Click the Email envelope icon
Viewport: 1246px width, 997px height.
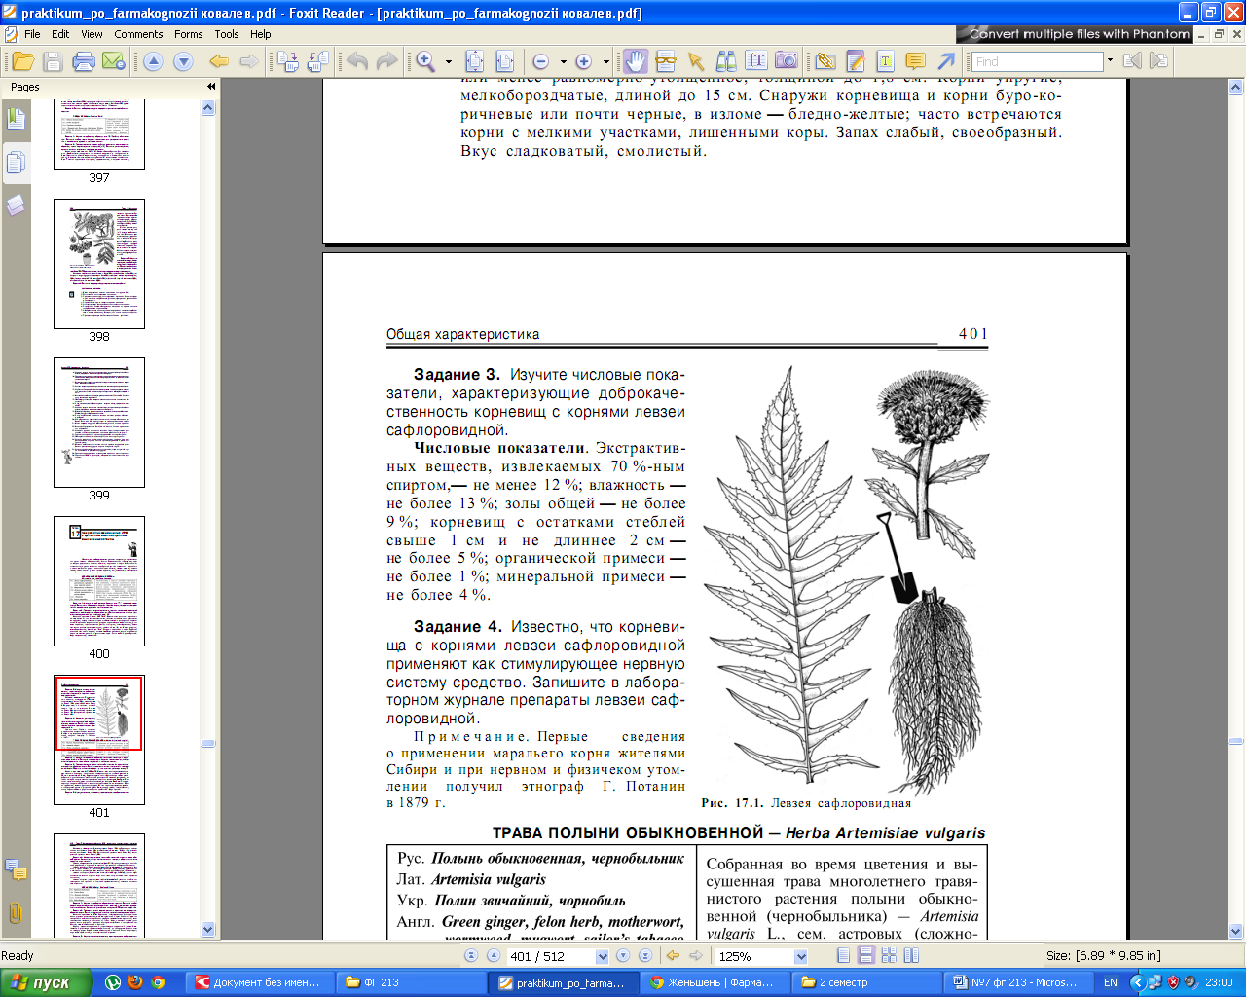(114, 61)
